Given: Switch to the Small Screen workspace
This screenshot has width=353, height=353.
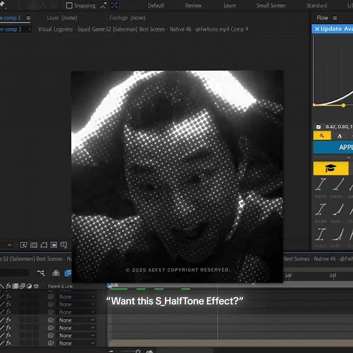Looking at the screenshot, I should tap(271, 5).
